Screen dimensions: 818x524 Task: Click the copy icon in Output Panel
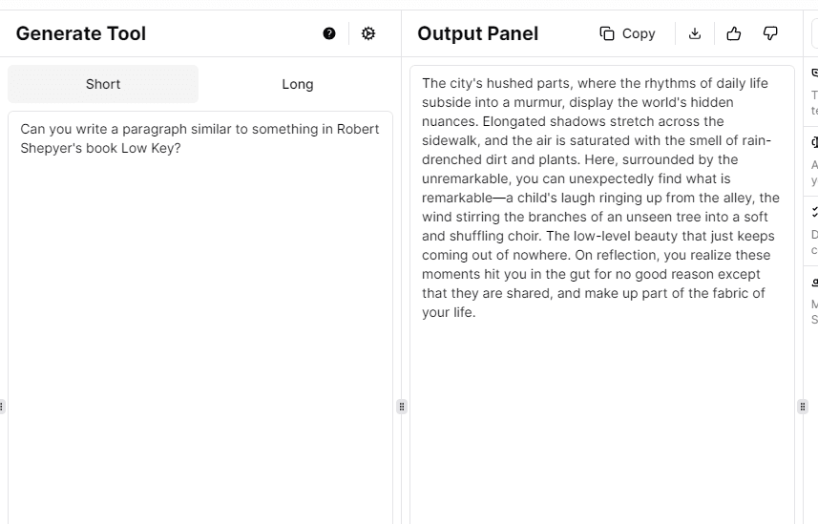(607, 33)
